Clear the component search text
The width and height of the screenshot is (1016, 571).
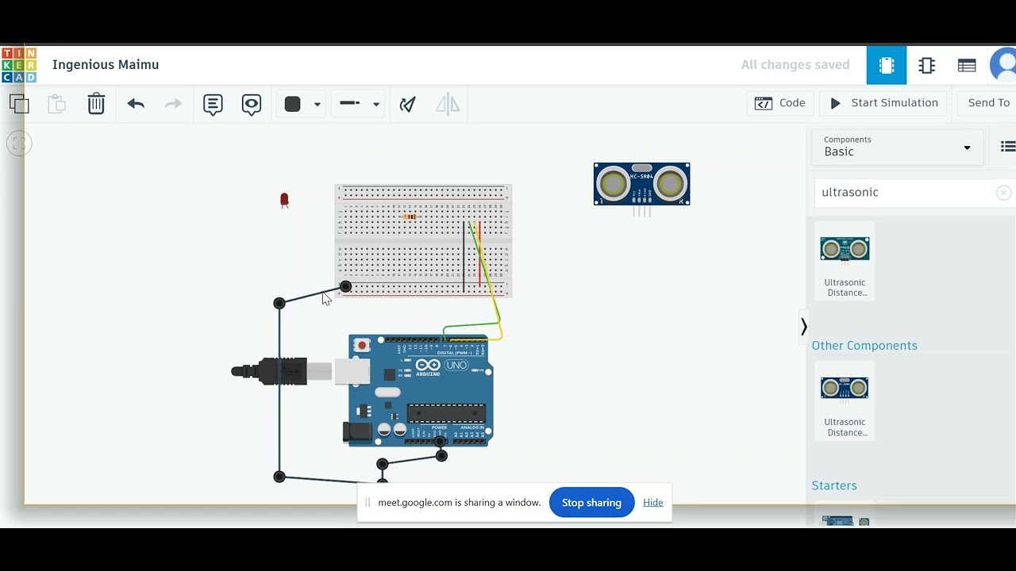(x=1003, y=193)
